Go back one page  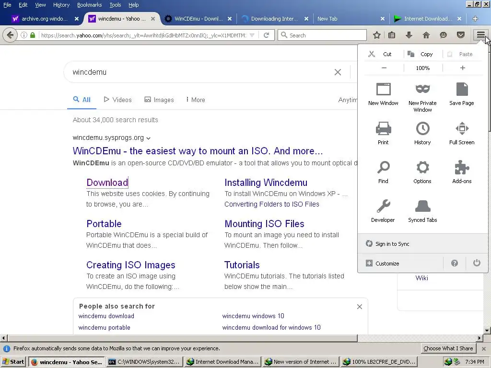point(10,35)
